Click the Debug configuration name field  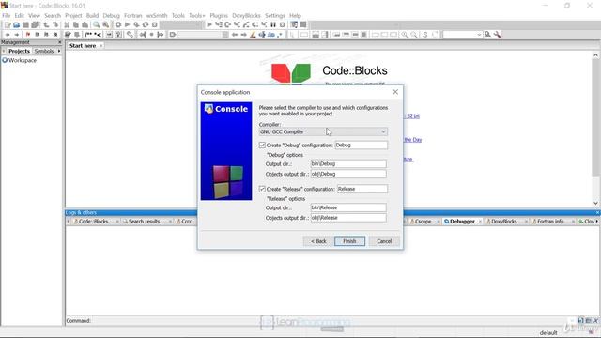click(x=361, y=146)
